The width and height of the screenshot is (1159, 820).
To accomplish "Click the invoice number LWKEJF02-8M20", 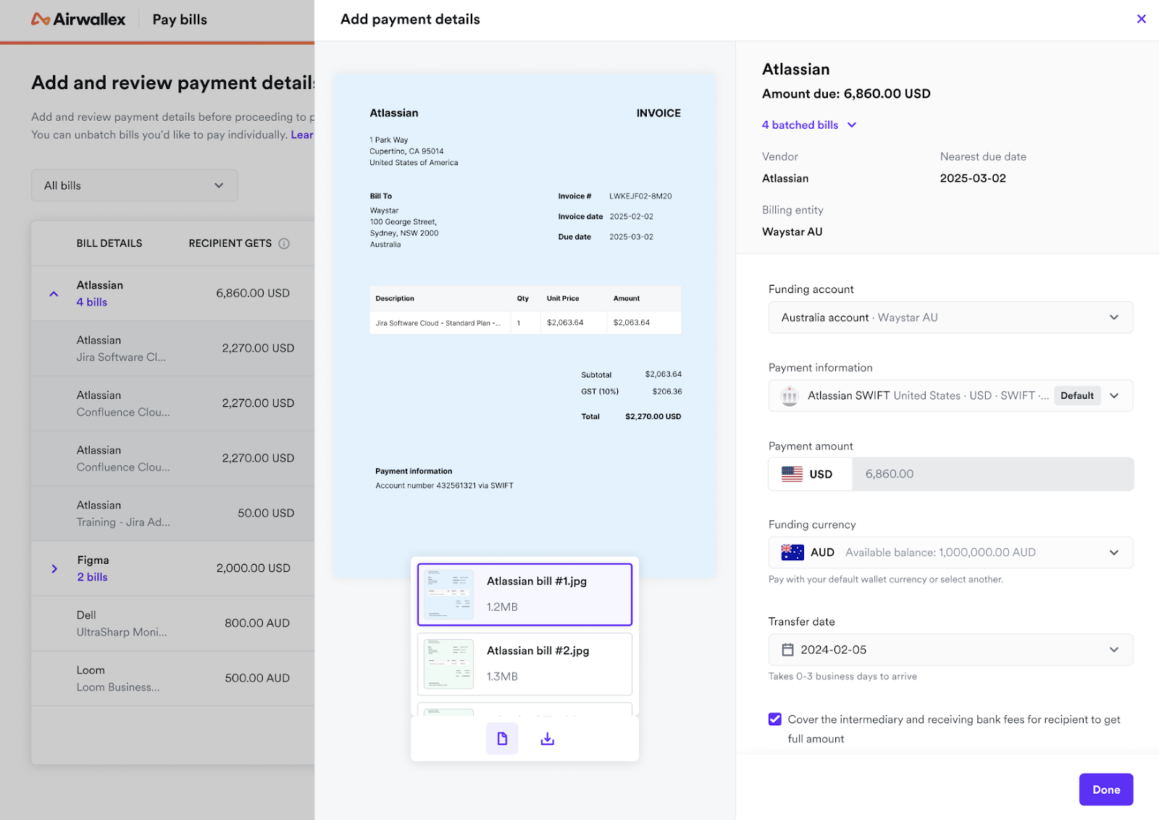I will tap(640, 196).
